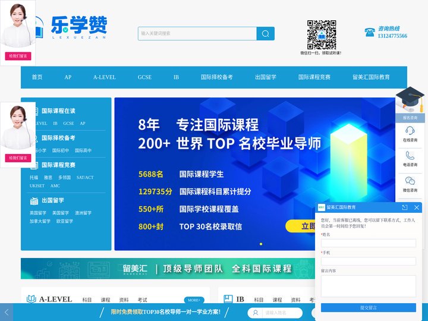Image resolution: width=428 pixels, height=321 pixels.
Task: Open the 首页 nav item
Action: 37,77
